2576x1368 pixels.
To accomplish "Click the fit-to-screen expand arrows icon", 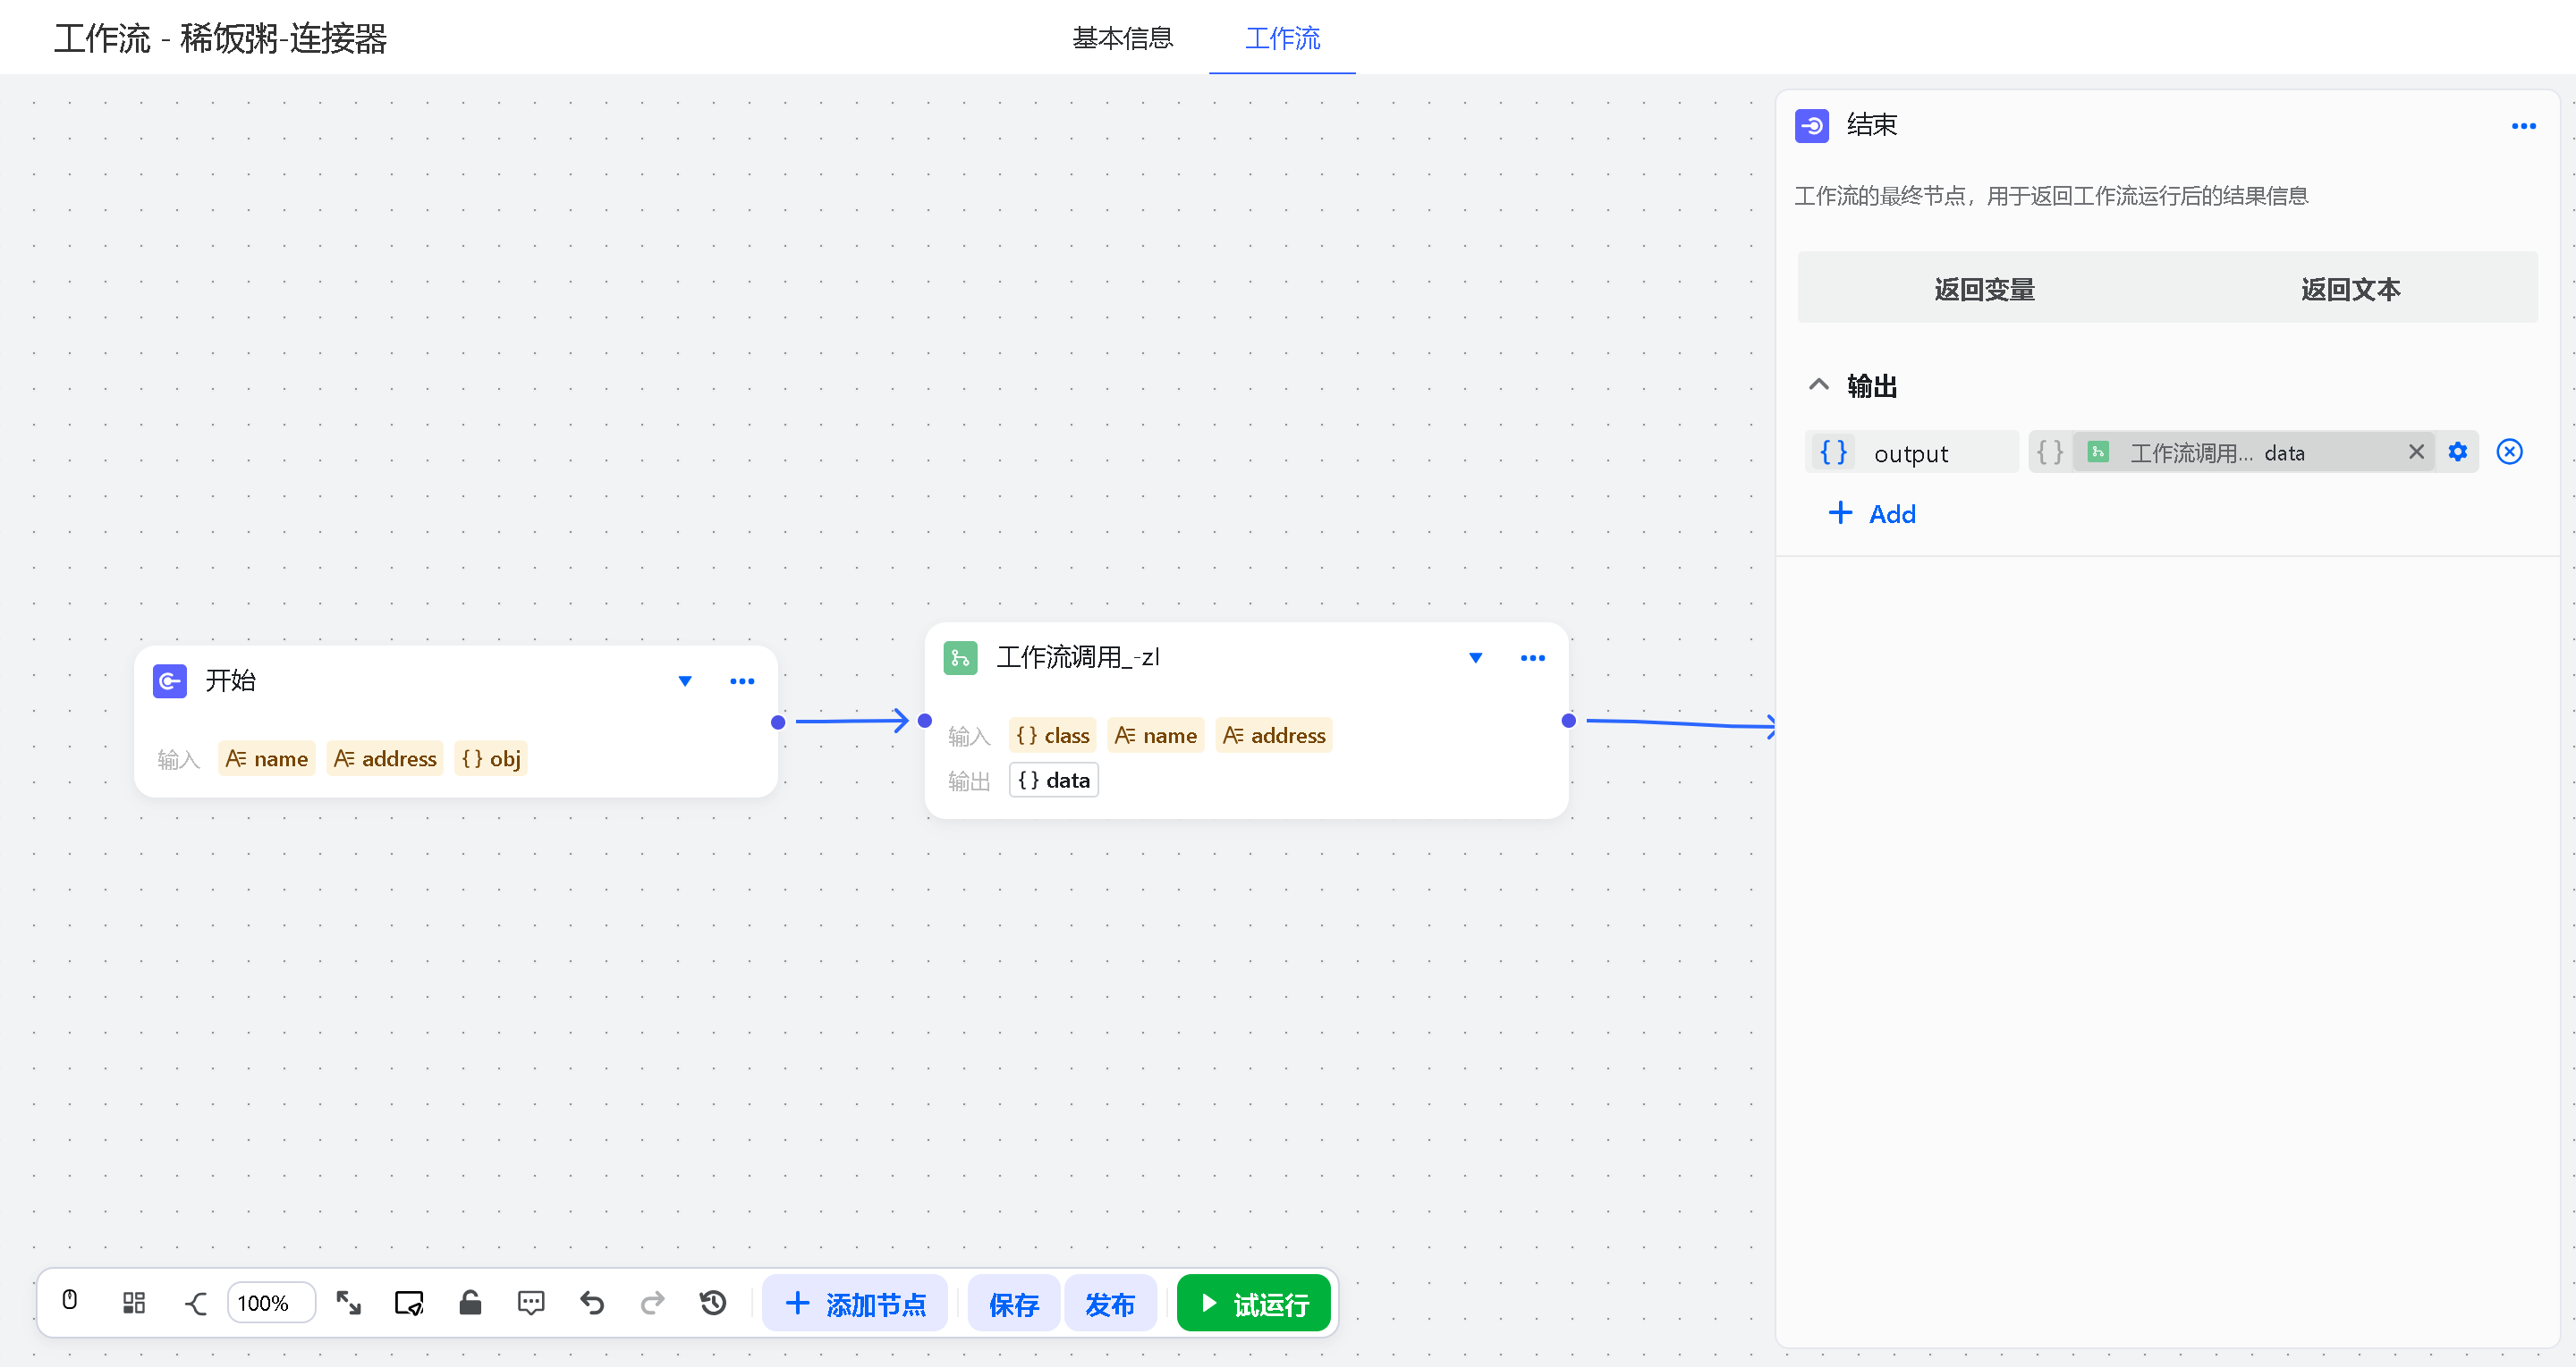I will tap(348, 1303).
